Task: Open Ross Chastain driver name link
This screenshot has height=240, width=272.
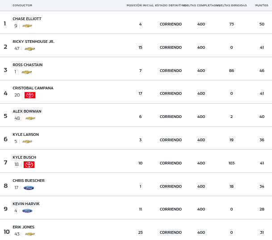Action: tap(27, 65)
